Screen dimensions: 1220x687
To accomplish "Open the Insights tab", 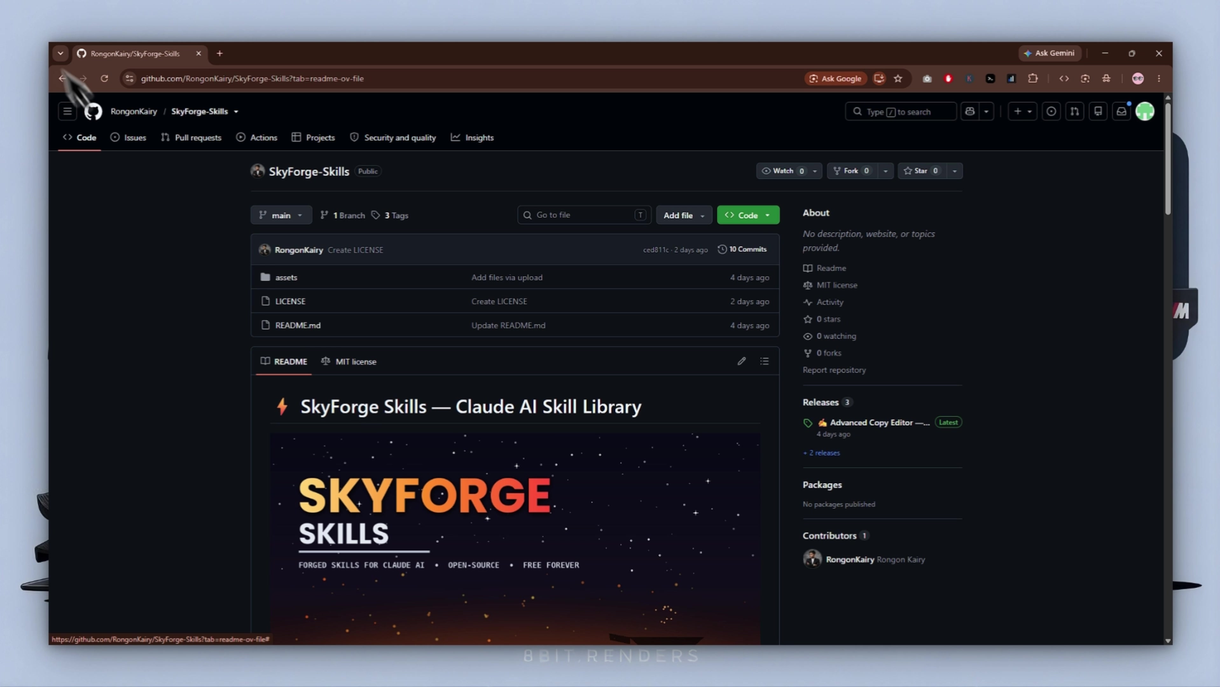I will (472, 137).
